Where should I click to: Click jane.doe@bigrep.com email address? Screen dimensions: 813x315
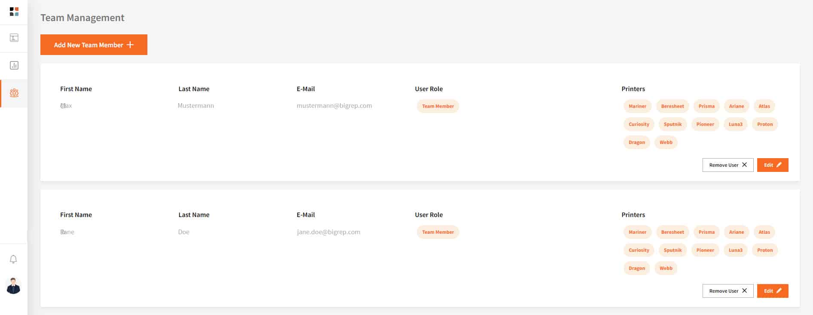pos(329,232)
